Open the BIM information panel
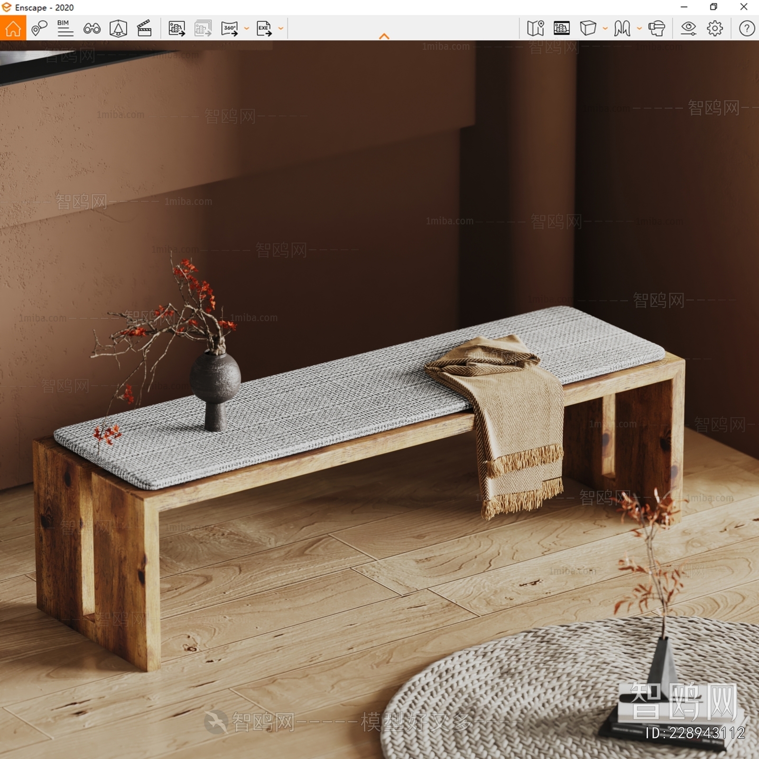 click(65, 28)
